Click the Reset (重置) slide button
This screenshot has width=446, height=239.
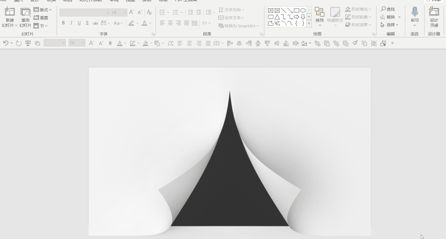41,18
